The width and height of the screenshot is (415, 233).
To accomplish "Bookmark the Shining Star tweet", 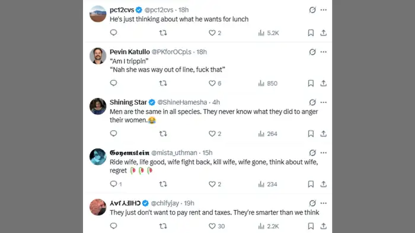I will click(x=311, y=134).
